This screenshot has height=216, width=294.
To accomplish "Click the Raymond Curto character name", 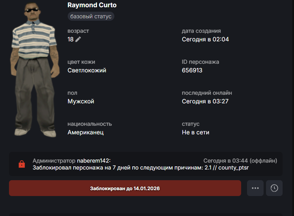I will pyautogui.click(x=92, y=5).
